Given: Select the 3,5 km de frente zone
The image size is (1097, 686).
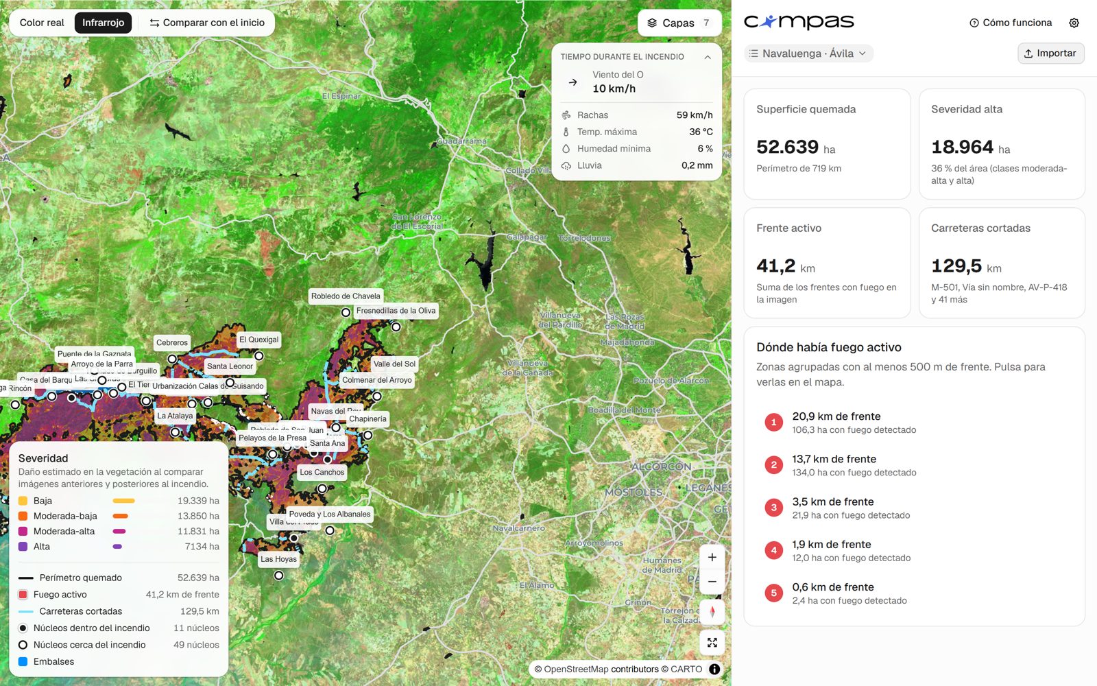Looking at the screenshot, I should (914, 508).
